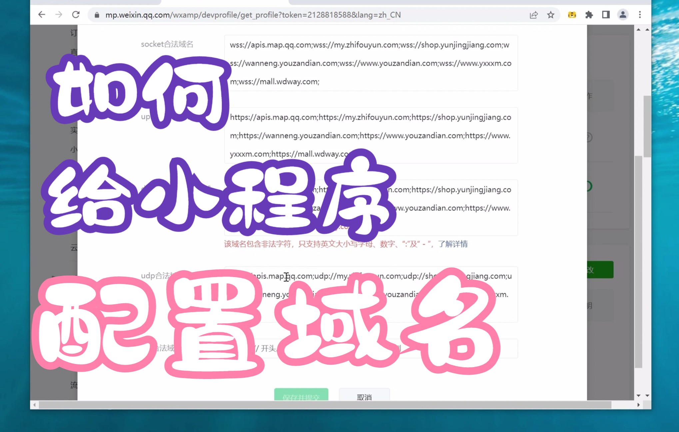Click the scroll-down arrow at bottom right
The width and height of the screenshot is (679, 432).
pos(647,395)
